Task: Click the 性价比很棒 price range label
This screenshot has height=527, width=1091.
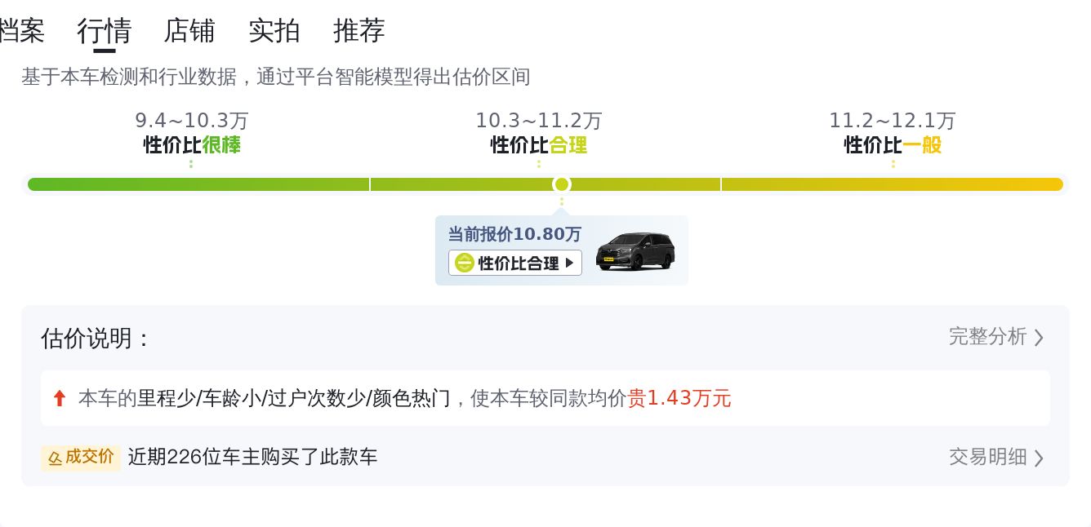Action: click(192, 145)
